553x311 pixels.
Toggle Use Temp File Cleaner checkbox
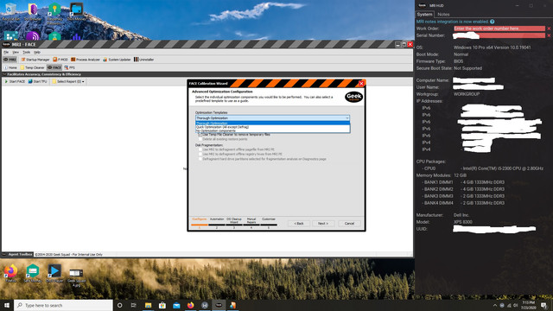[x=200, y=135]
